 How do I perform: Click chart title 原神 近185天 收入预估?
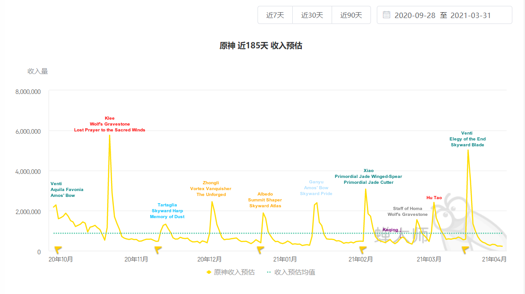[x=261, y=46]
